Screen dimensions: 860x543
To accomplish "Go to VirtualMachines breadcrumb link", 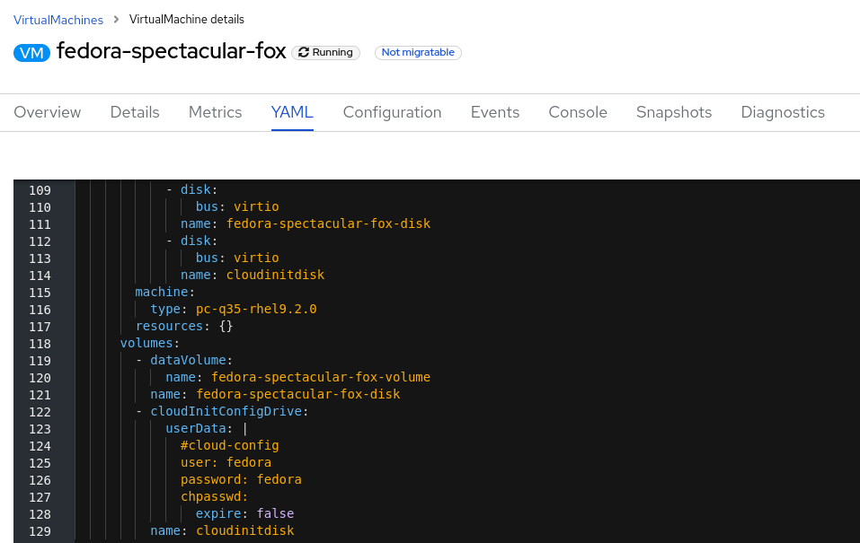I will click(x=58, y=20).
